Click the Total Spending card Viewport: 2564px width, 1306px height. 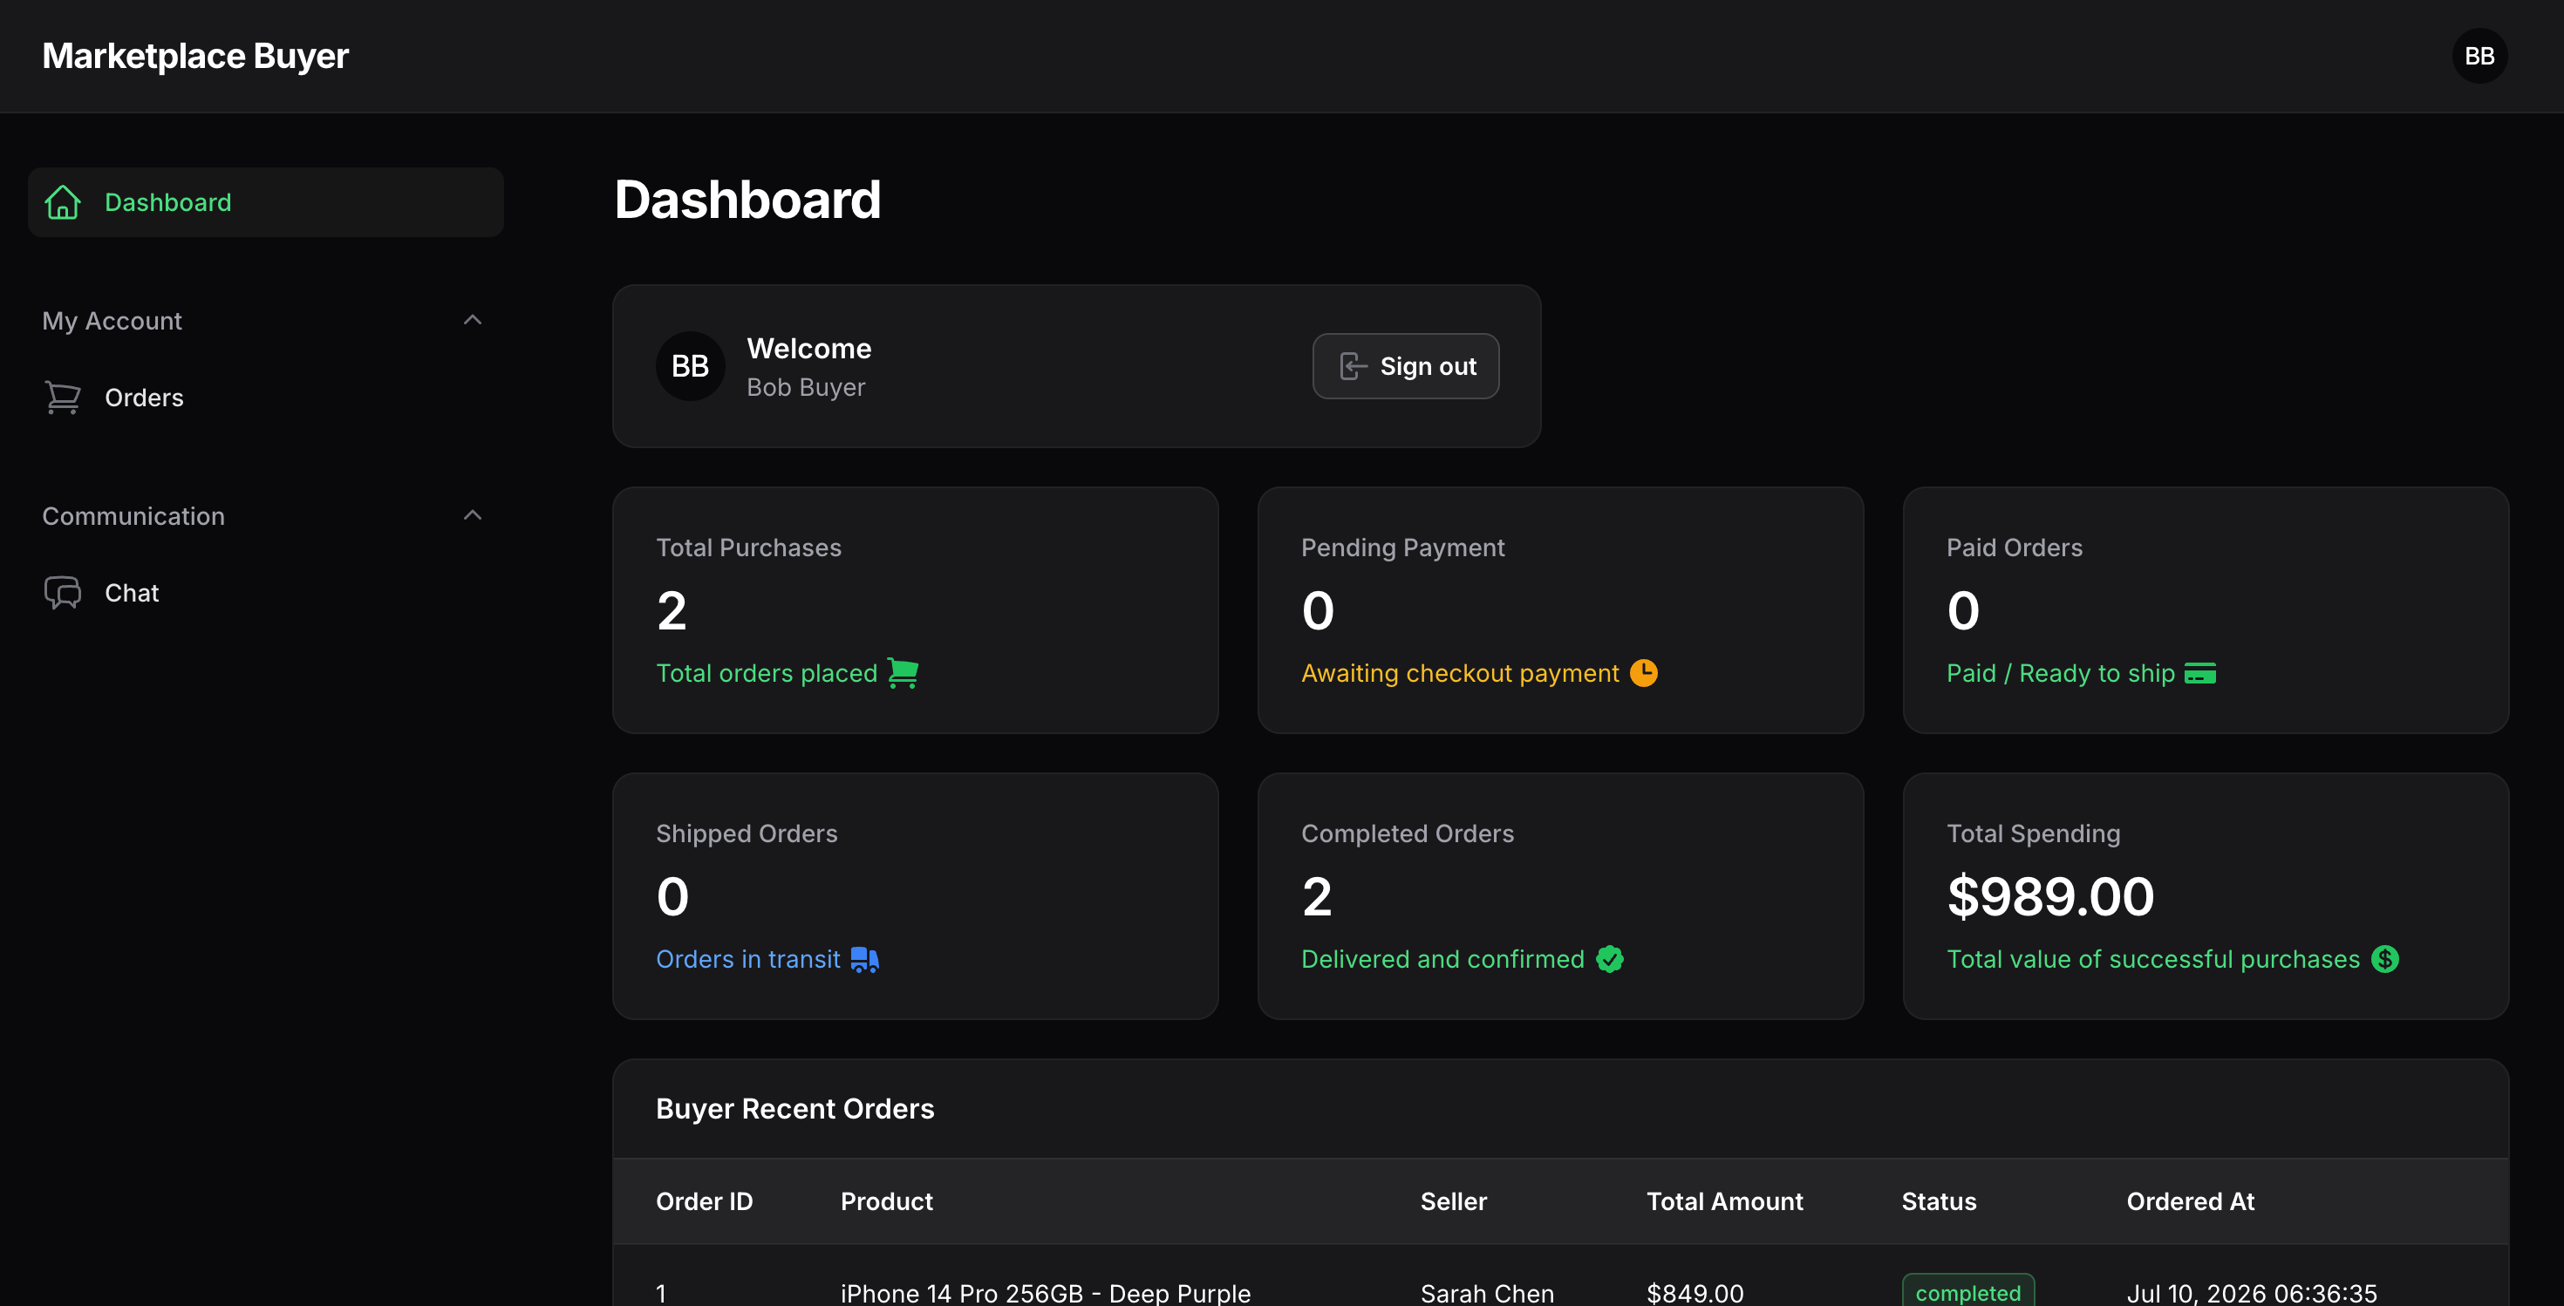(x=2206, y=896)
